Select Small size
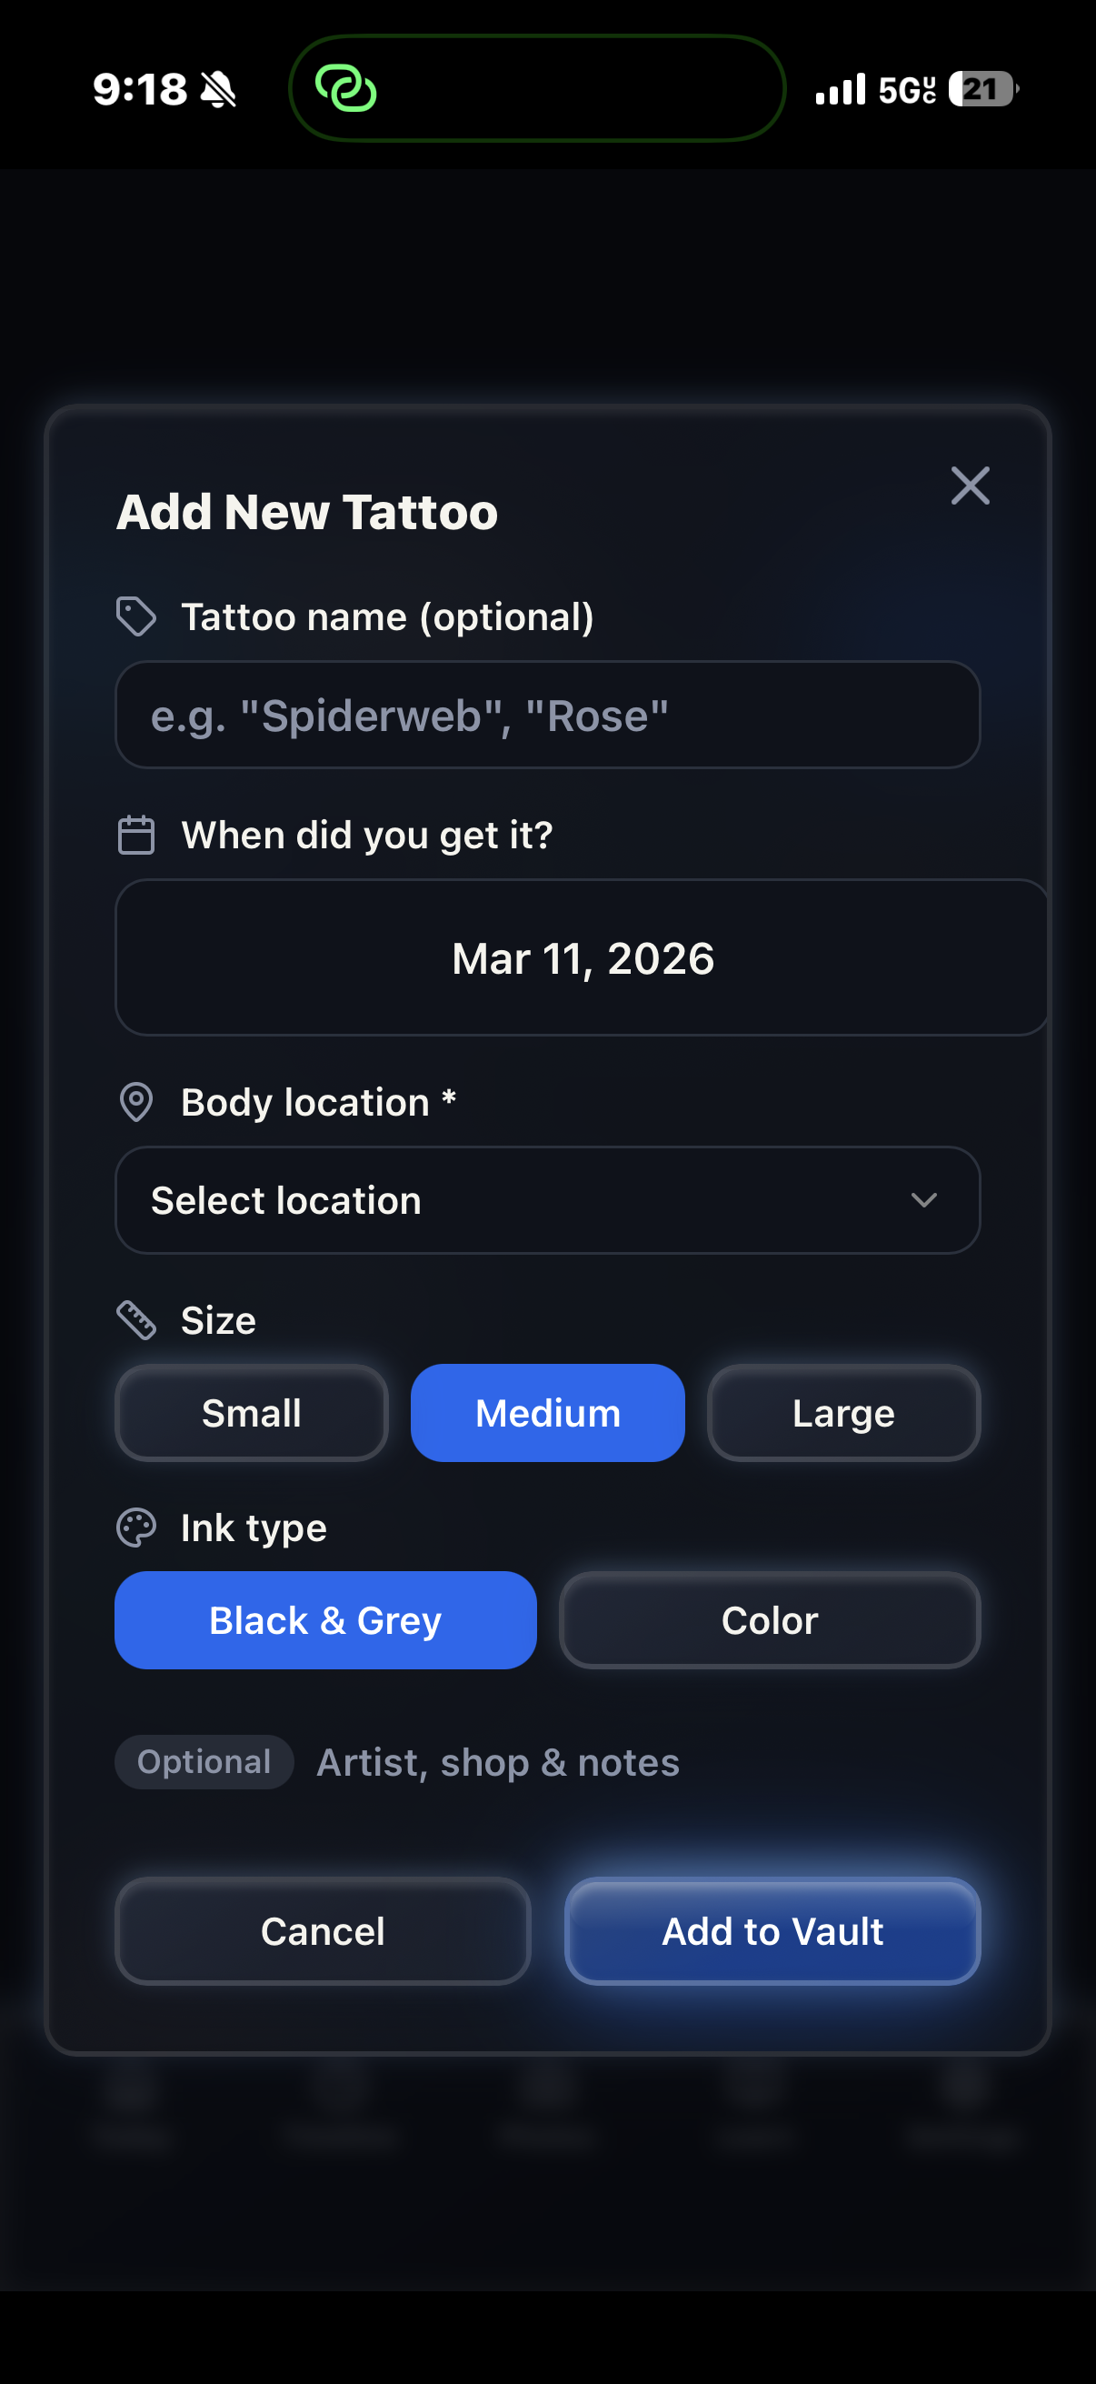The width and height of the screenshot is (1096, 2384). point(251,1412)
